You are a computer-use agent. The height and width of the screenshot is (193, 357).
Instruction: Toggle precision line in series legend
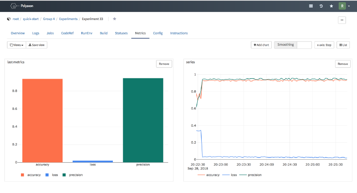250,175
